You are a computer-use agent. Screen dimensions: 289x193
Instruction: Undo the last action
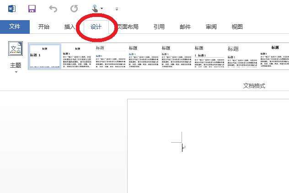click(53, 9)
